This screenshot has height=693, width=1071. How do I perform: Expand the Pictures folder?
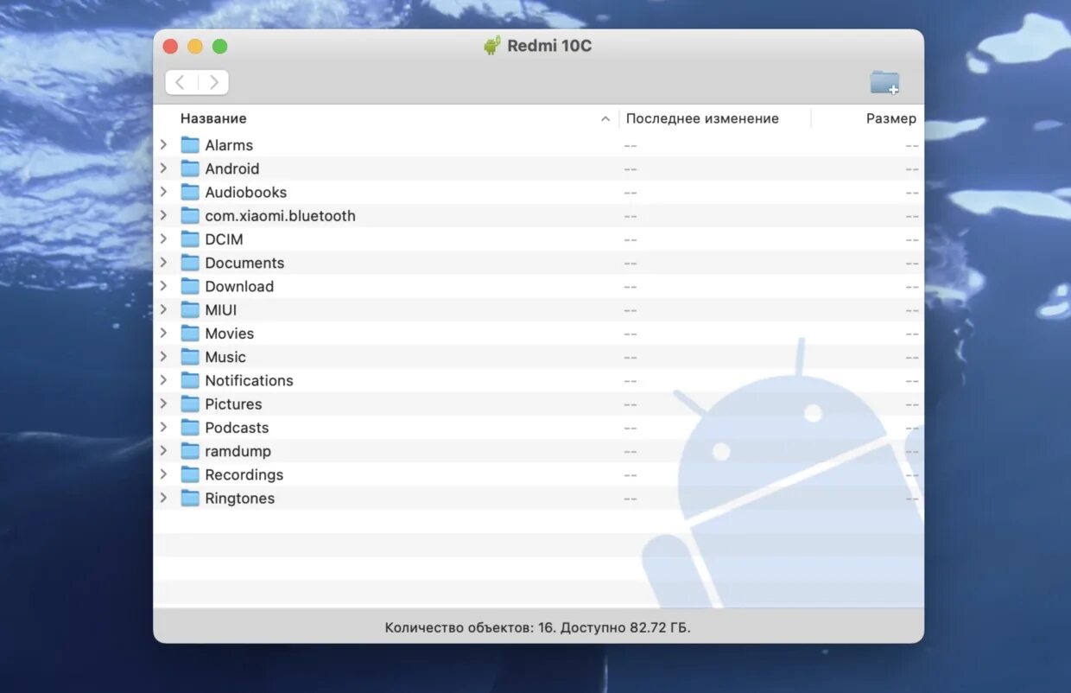tap(163, 403)
